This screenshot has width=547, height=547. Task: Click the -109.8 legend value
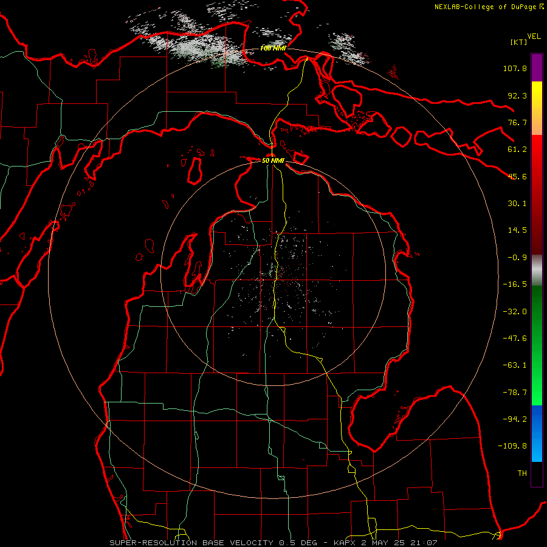[512, 446]
